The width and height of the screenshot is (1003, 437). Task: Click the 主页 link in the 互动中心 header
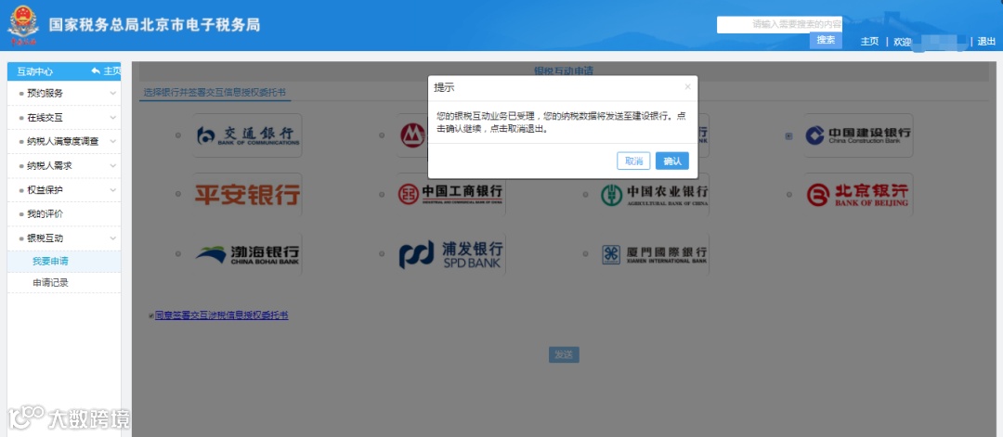tap(112, 71)
